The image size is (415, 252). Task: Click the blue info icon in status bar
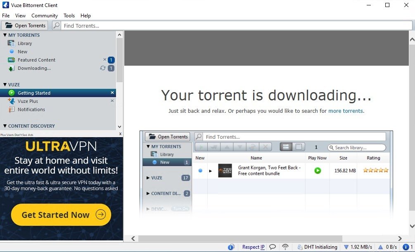[x=231, y=247]
